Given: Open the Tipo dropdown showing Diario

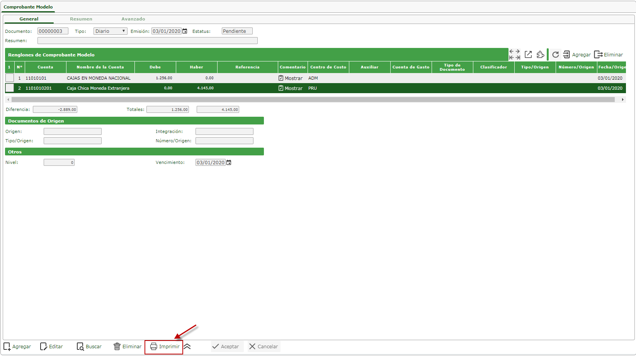Looking at the screenshot, I should pyautogui.click(x=110, y=31).
